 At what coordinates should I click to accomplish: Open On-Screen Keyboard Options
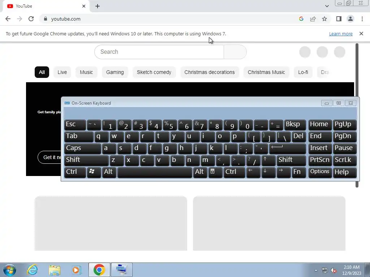(x=320, y=172)
